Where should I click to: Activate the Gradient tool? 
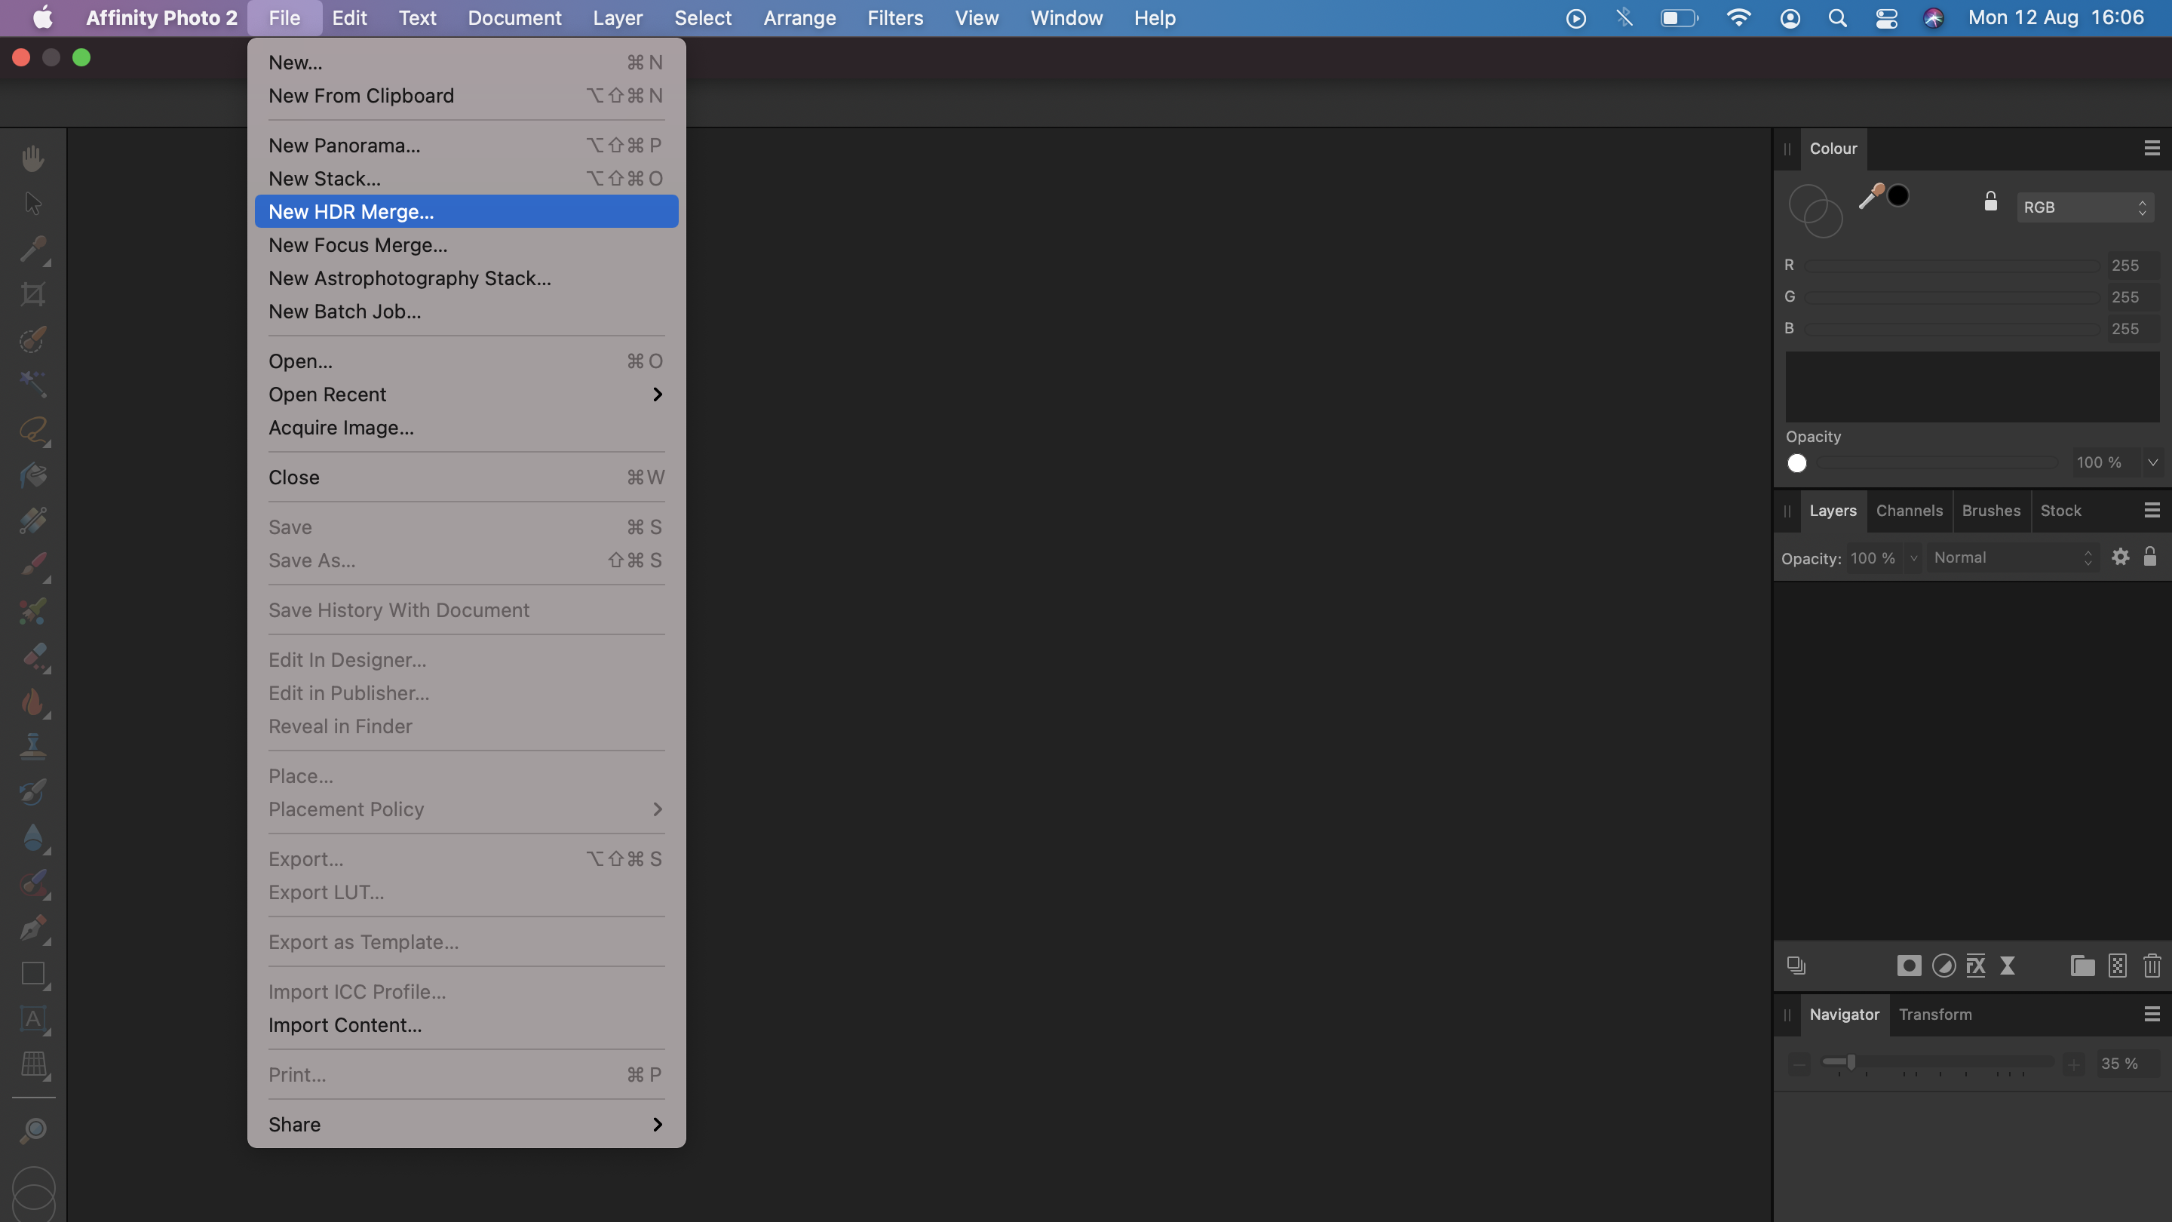click(33, 520)
